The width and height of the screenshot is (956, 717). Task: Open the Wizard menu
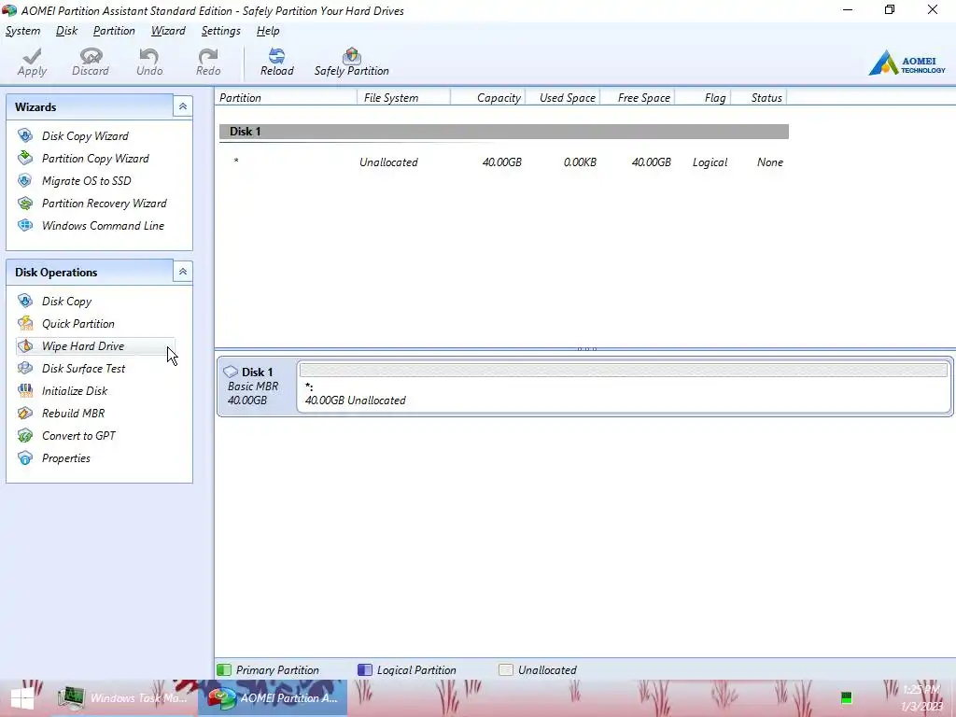(x=168, y=31)
